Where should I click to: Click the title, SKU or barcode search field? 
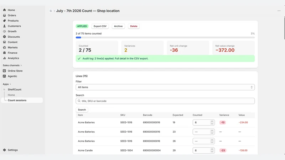coord(165,101)
